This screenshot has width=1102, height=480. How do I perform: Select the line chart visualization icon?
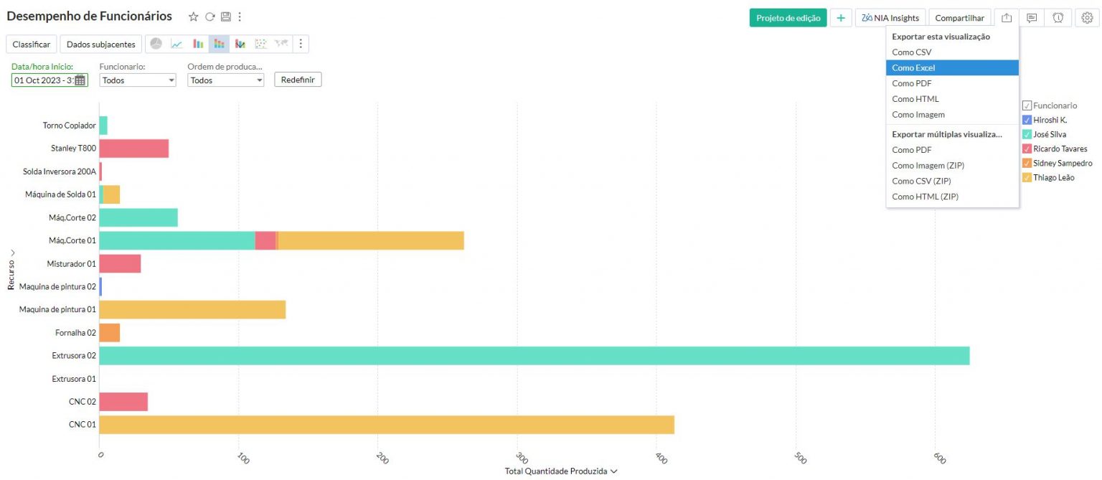tap(176, 44)
